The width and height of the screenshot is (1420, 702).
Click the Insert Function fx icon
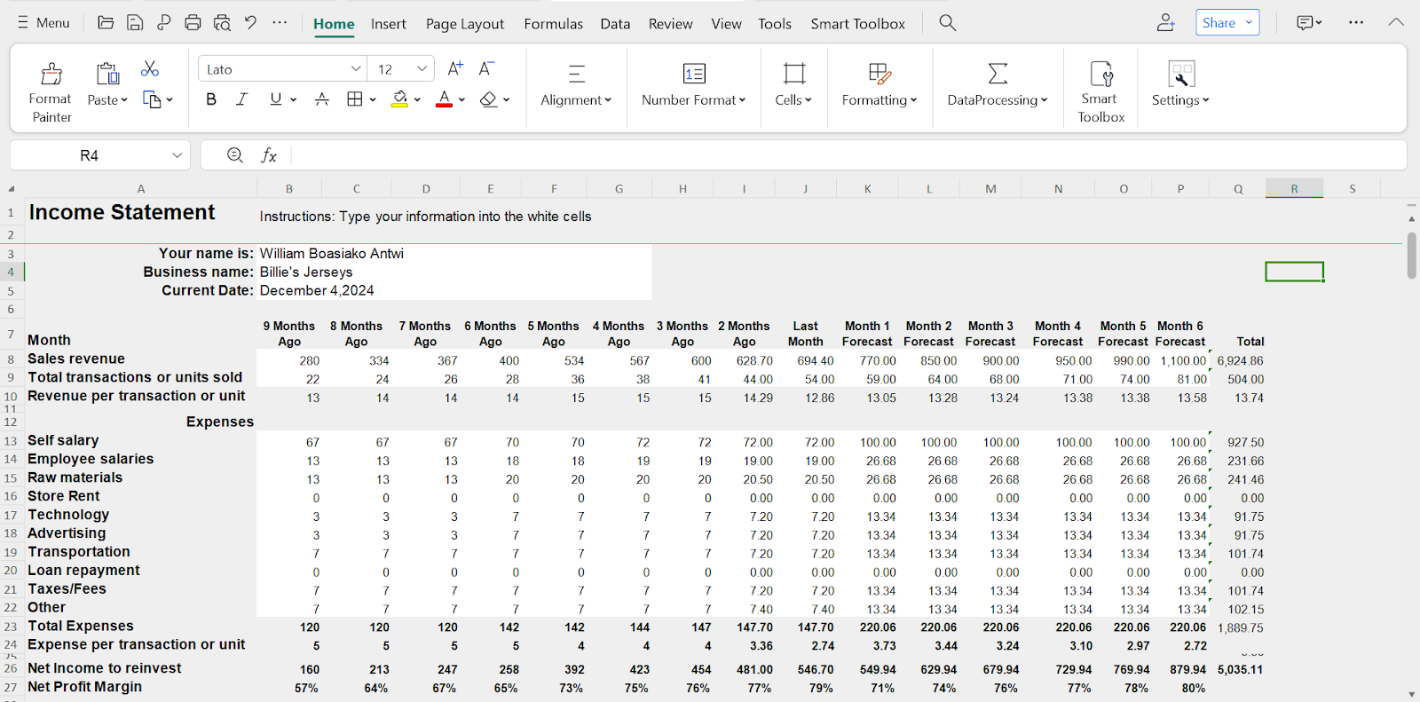pos(269,155)
